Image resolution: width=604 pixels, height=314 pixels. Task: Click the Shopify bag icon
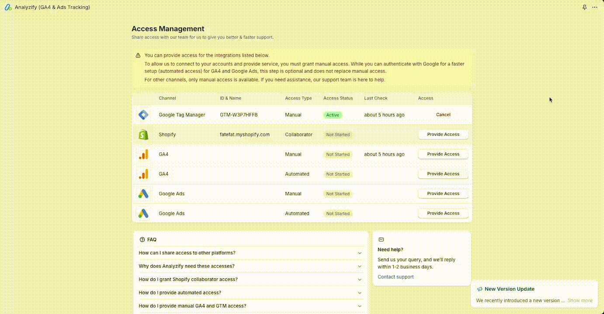(143, 135)
